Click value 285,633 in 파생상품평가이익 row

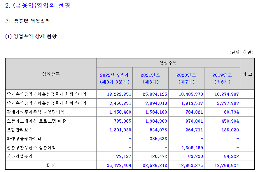pyautogui.click(x=158, y=139)
